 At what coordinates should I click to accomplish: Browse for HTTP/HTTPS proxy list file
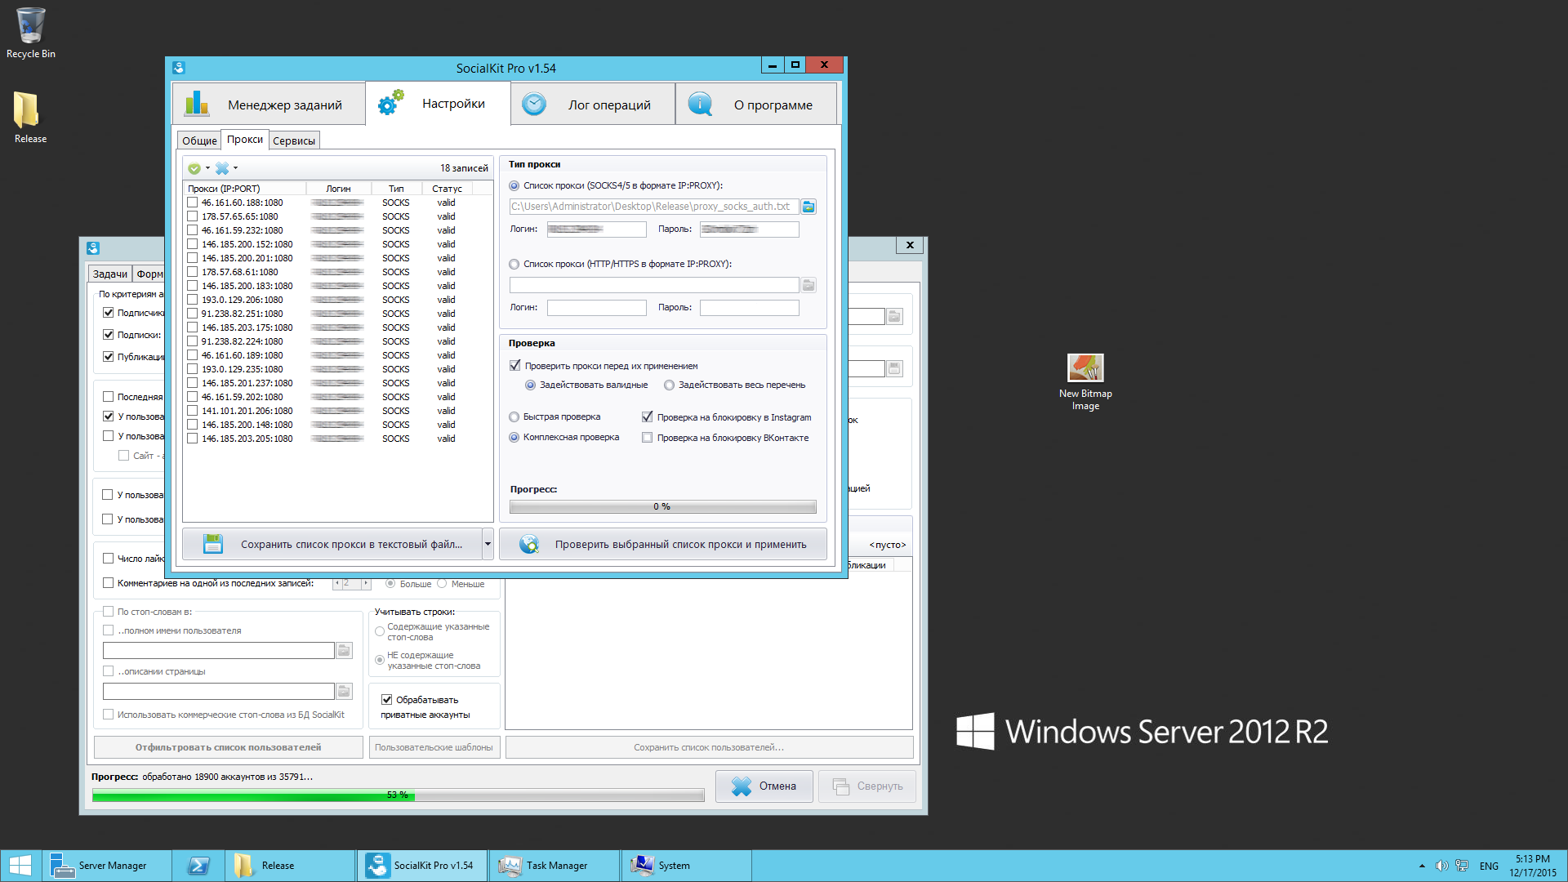[x=808, y=285]
